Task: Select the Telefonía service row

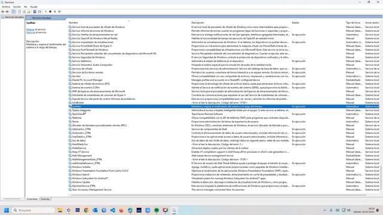Action: (223, 118)
